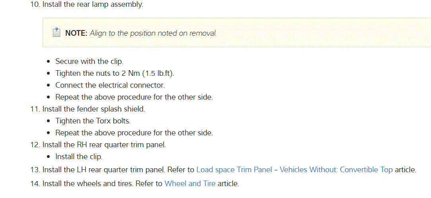Click the 'Connect the electrical connector' bullet
This screenshot has width=431, height=198.
(110, 85)
